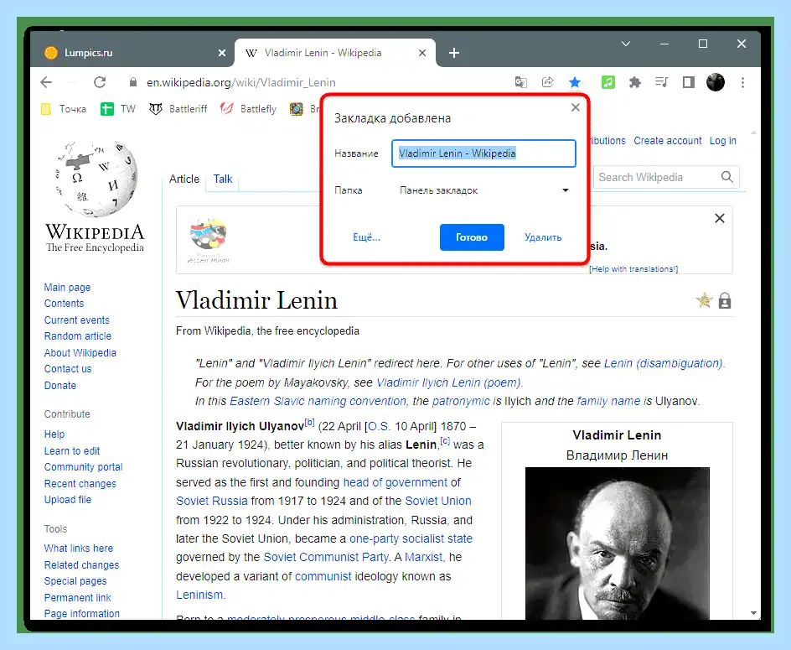791x650 pixels.
Task: Reload the page with refresh icon
Action: pyautogui.click(x=100, y=82)
